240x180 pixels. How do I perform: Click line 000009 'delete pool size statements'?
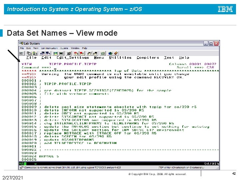[120, 107]
